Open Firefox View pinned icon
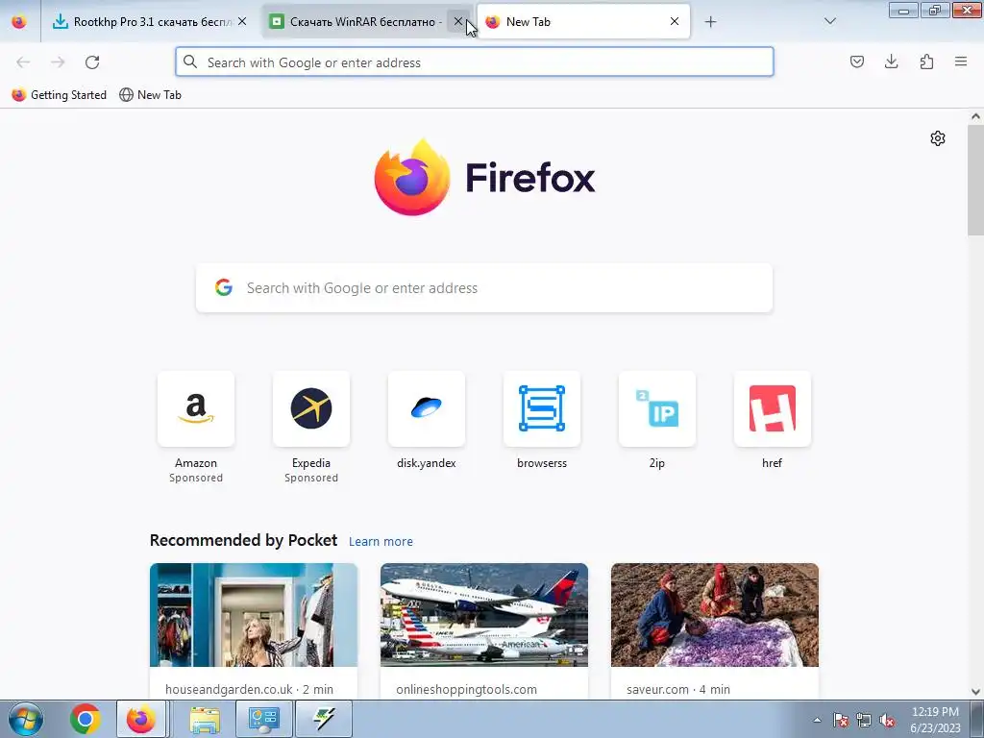This screenshot has width=984, height=738. (x=19, y=22)
